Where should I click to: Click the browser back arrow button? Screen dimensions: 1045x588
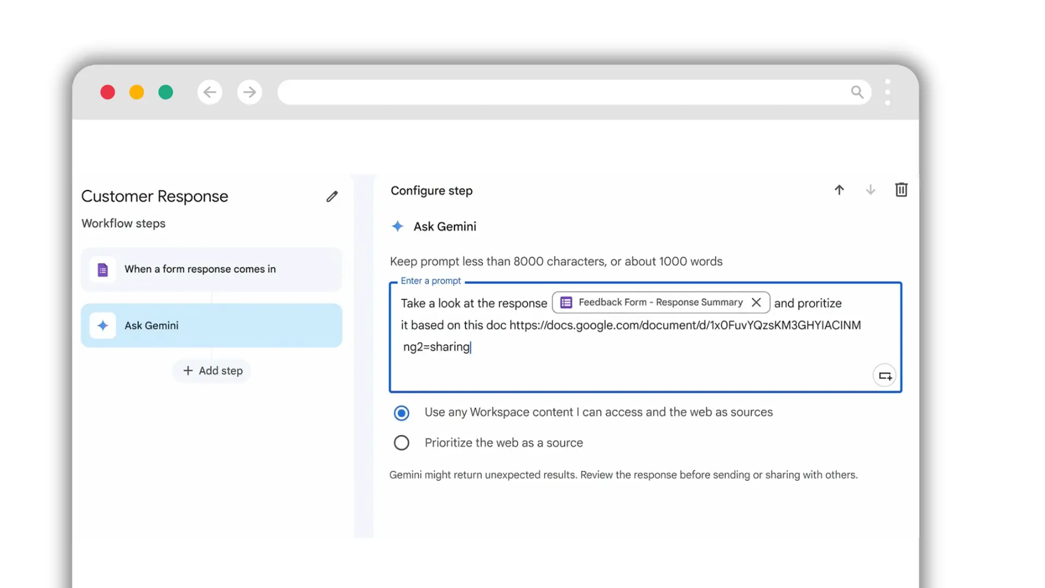(210, 92)
